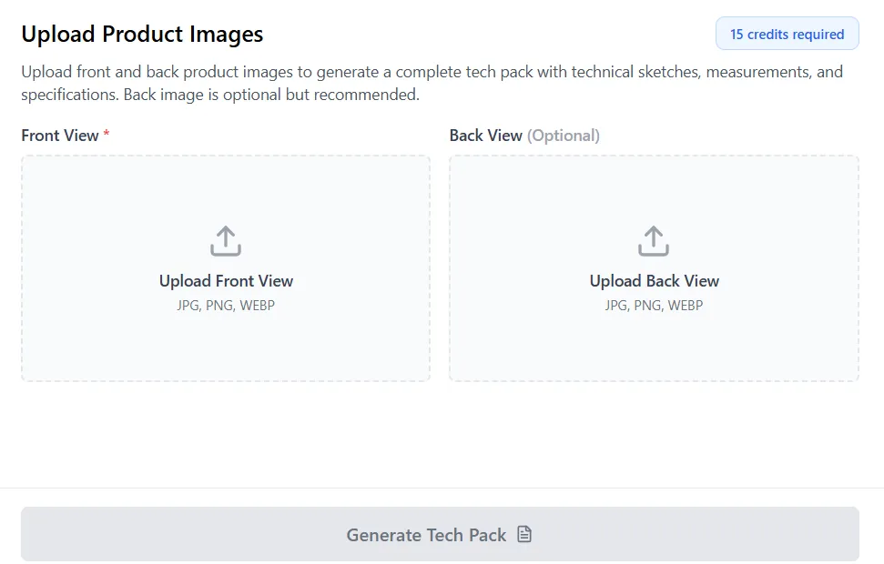Click the 15 credits required badge
The image size is (884, 564).
click(x=787, y=33)
